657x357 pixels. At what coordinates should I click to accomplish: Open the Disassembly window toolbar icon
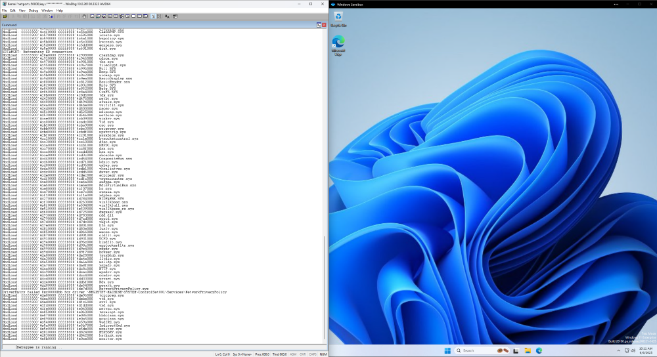[x=127, y=16]
